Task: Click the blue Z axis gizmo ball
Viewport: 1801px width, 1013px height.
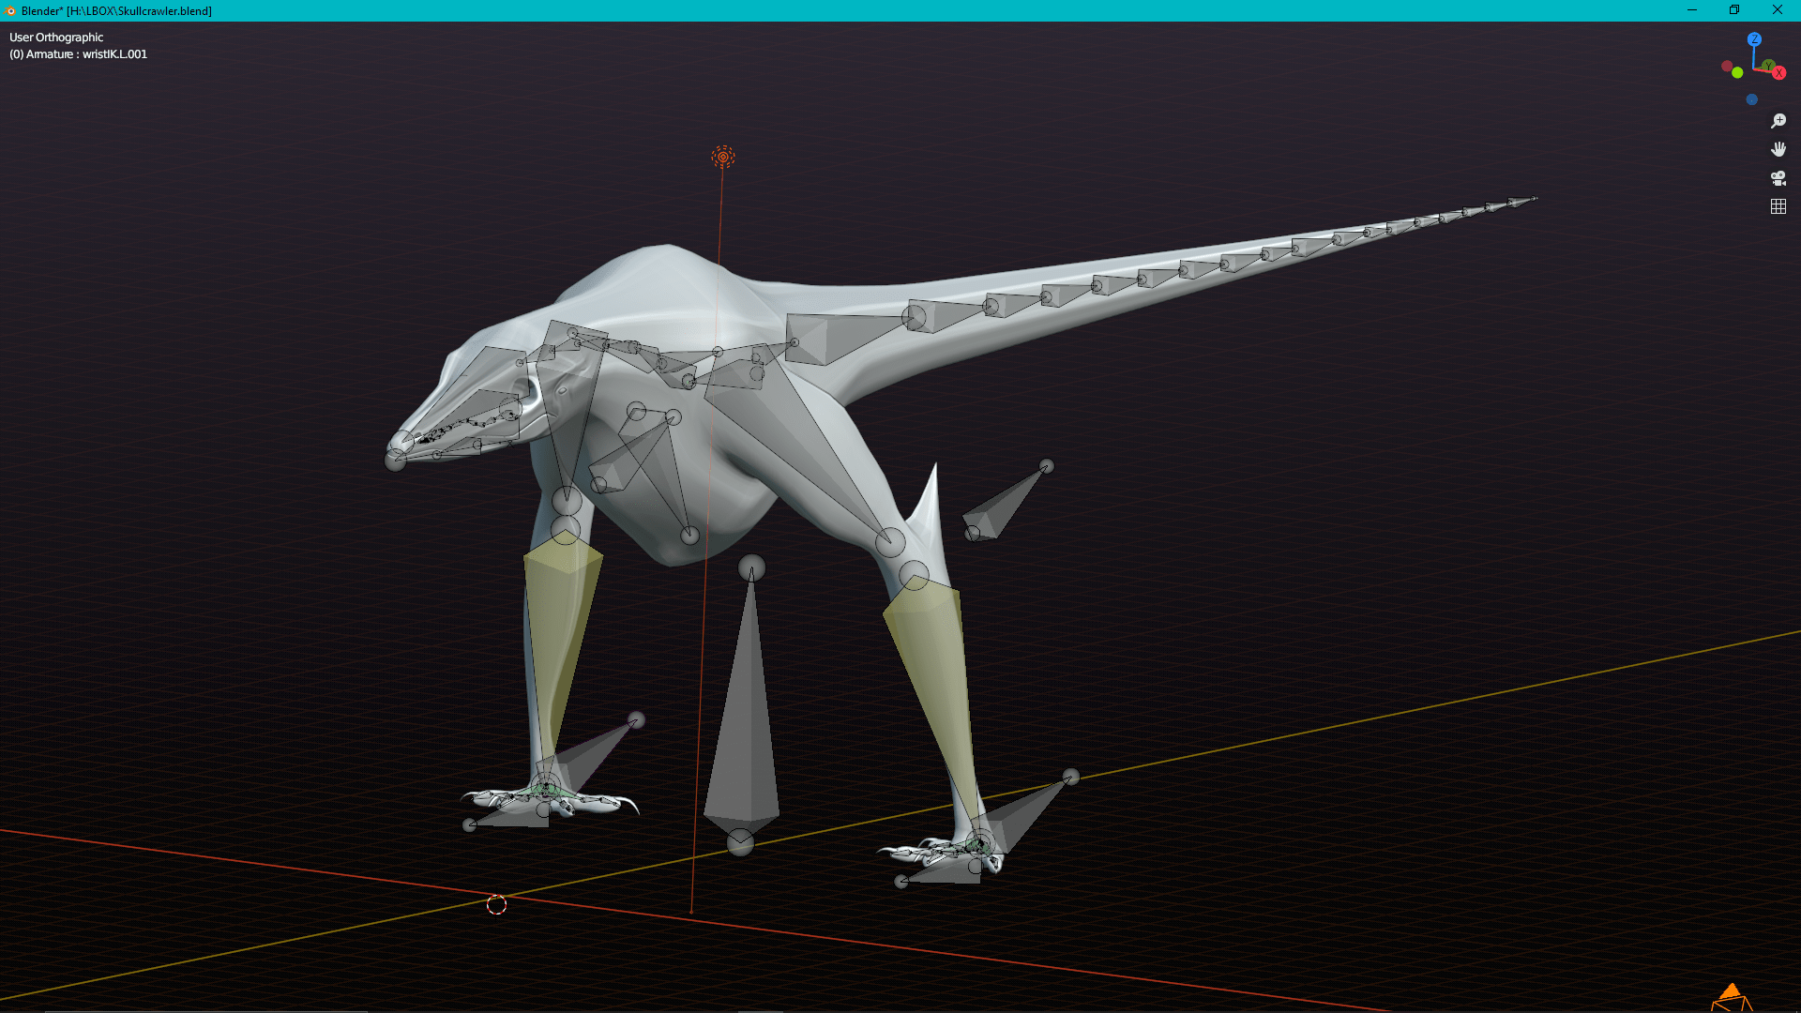Action: coord(1754,39)
